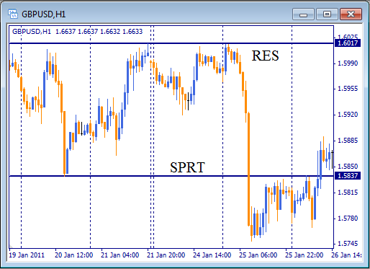Viewport: 370px width, 269px height.
Task: Click the 24 Jan 14:00 time label
Action: pyautogui.click(x=212, y=255)
